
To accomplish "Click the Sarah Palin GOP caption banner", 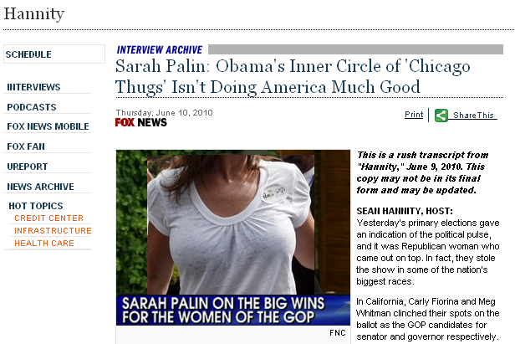I will 233,311.
